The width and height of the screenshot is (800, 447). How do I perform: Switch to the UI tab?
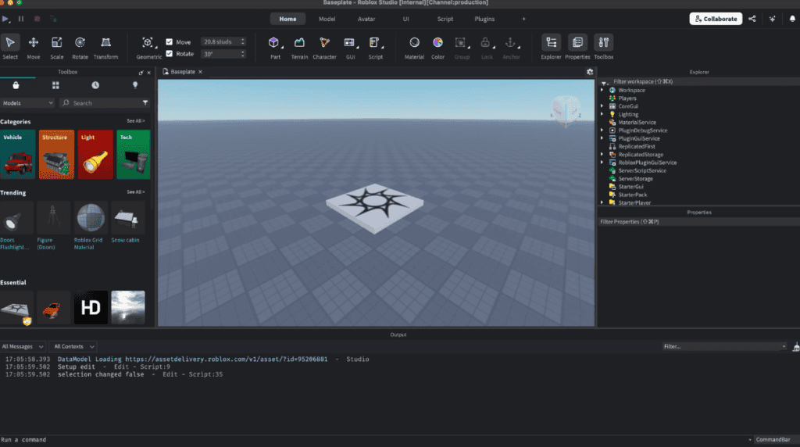pyautogui.click(x=405, y=19)
